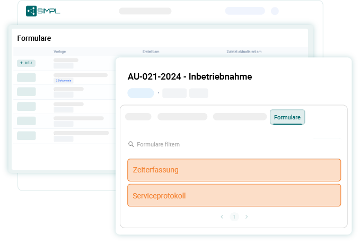Open the Serviceprotokoll form
360x243 pixels.
234,196
